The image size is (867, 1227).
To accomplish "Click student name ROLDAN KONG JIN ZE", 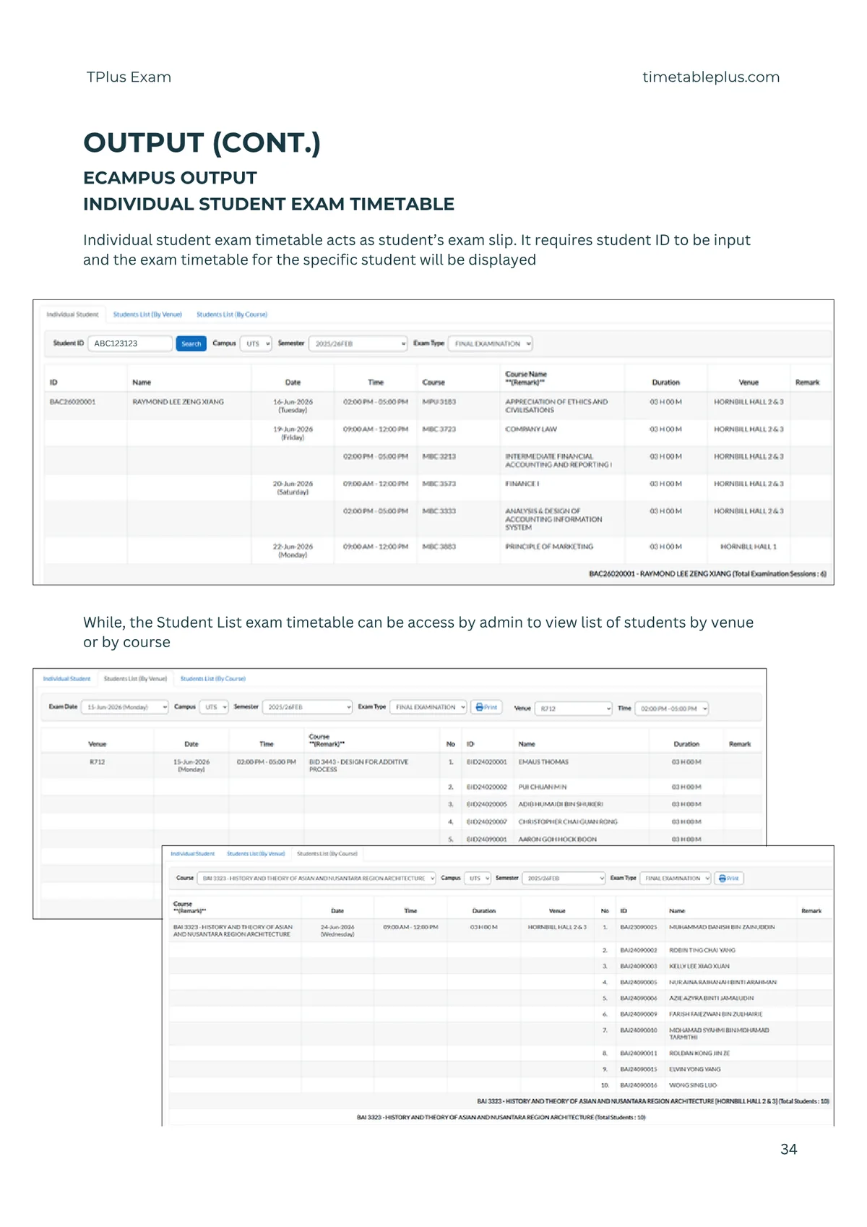I will coord(699,1053).
